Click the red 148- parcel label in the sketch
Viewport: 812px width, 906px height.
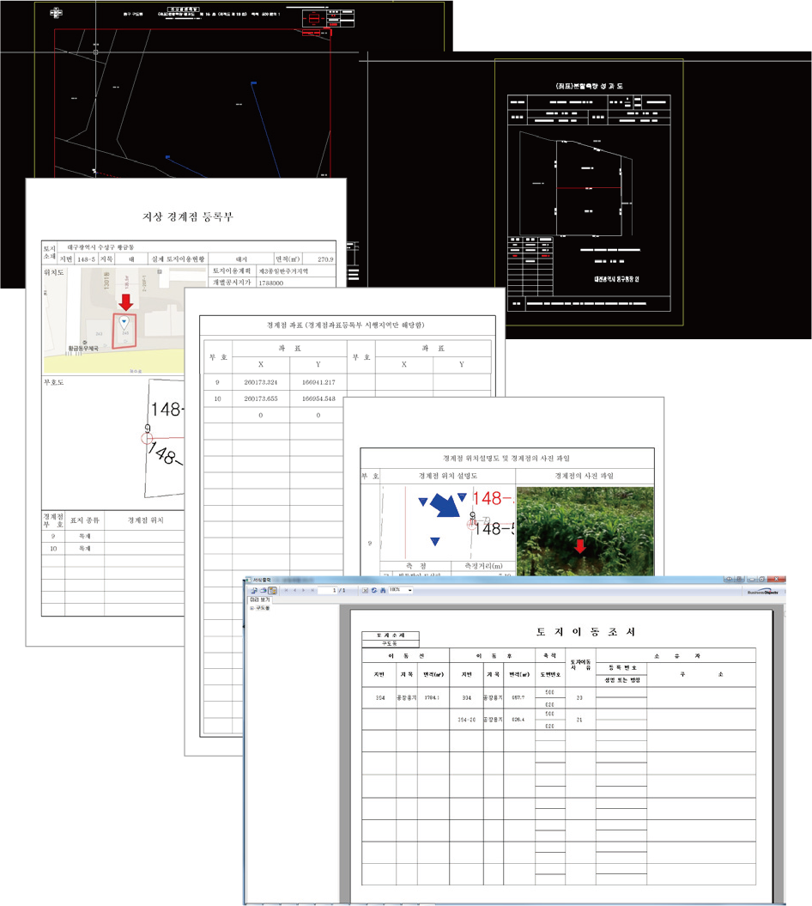492,498
